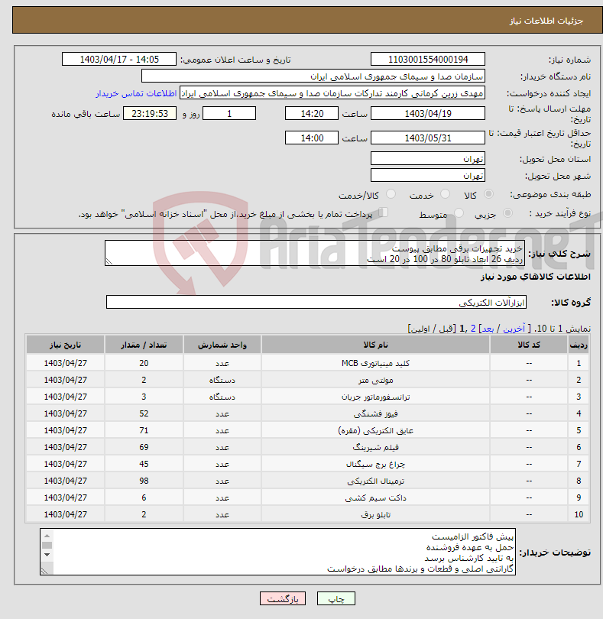Open اطلاعات تماس خریدار link
This screenshot has height=619, width=603.
click(x=136, y=93)
